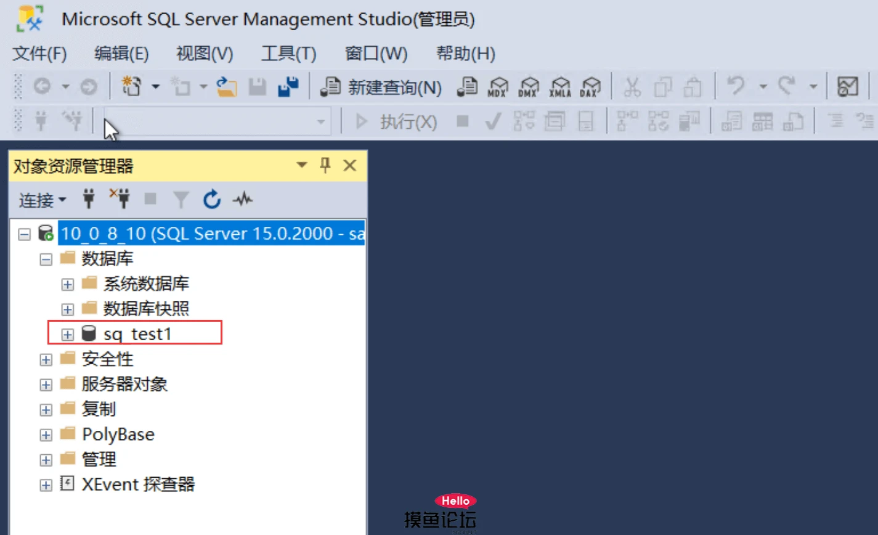Click Object Explorer Activity Monitor pulse icon

tap(243, 199)
